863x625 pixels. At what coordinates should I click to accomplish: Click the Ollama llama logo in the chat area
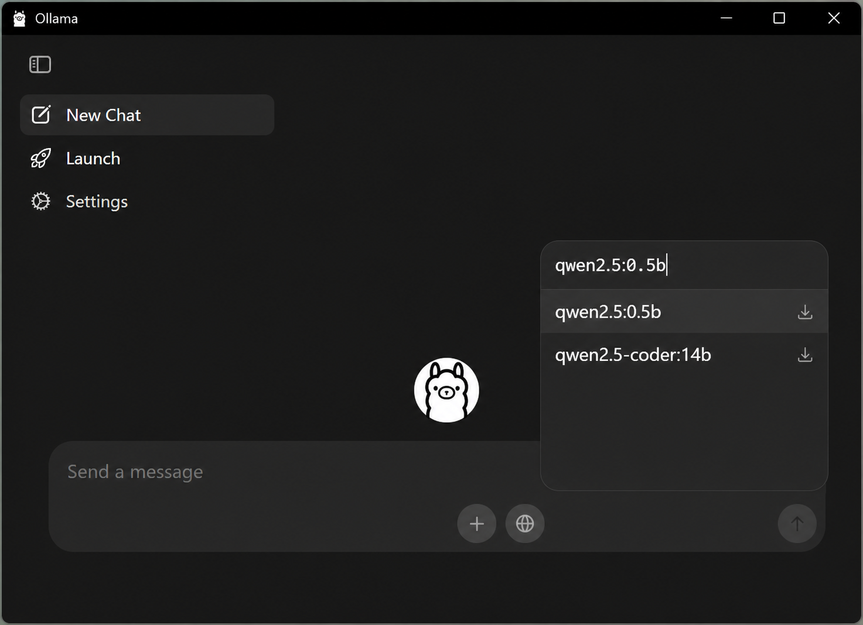(x=446, y=390)
